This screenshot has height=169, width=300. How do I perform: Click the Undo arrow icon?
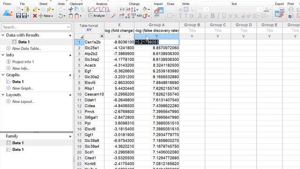60,16
